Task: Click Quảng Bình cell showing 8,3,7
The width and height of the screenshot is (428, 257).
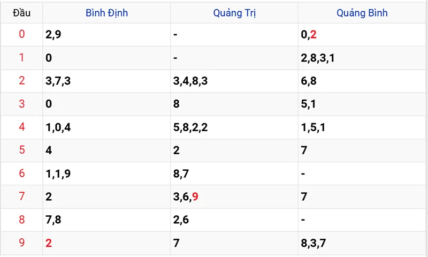Action: point(314,243)
